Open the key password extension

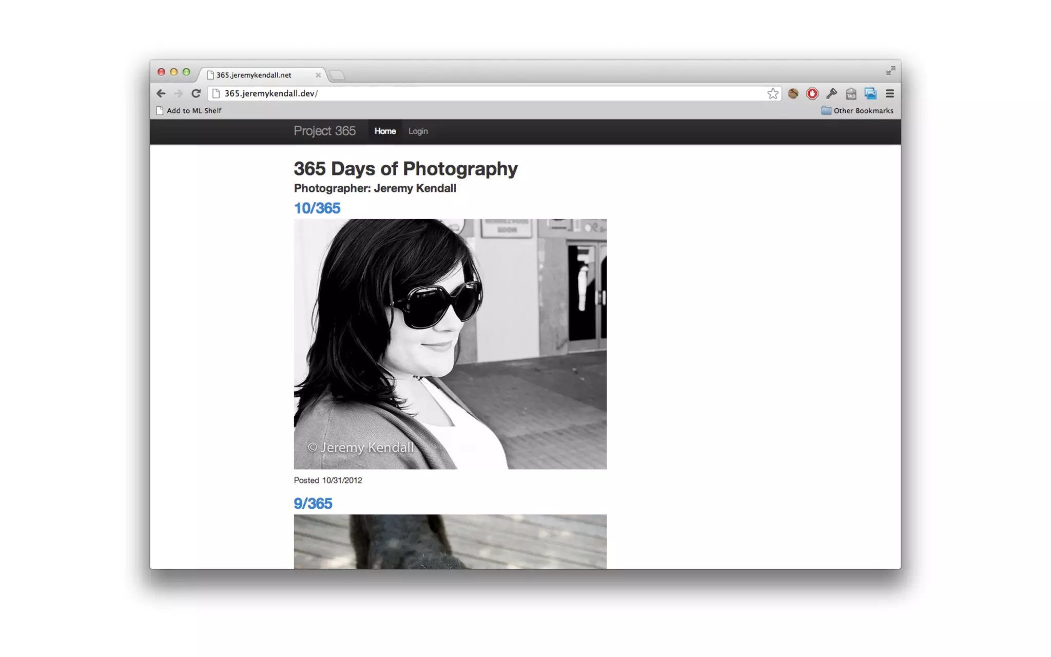(831, 93)
